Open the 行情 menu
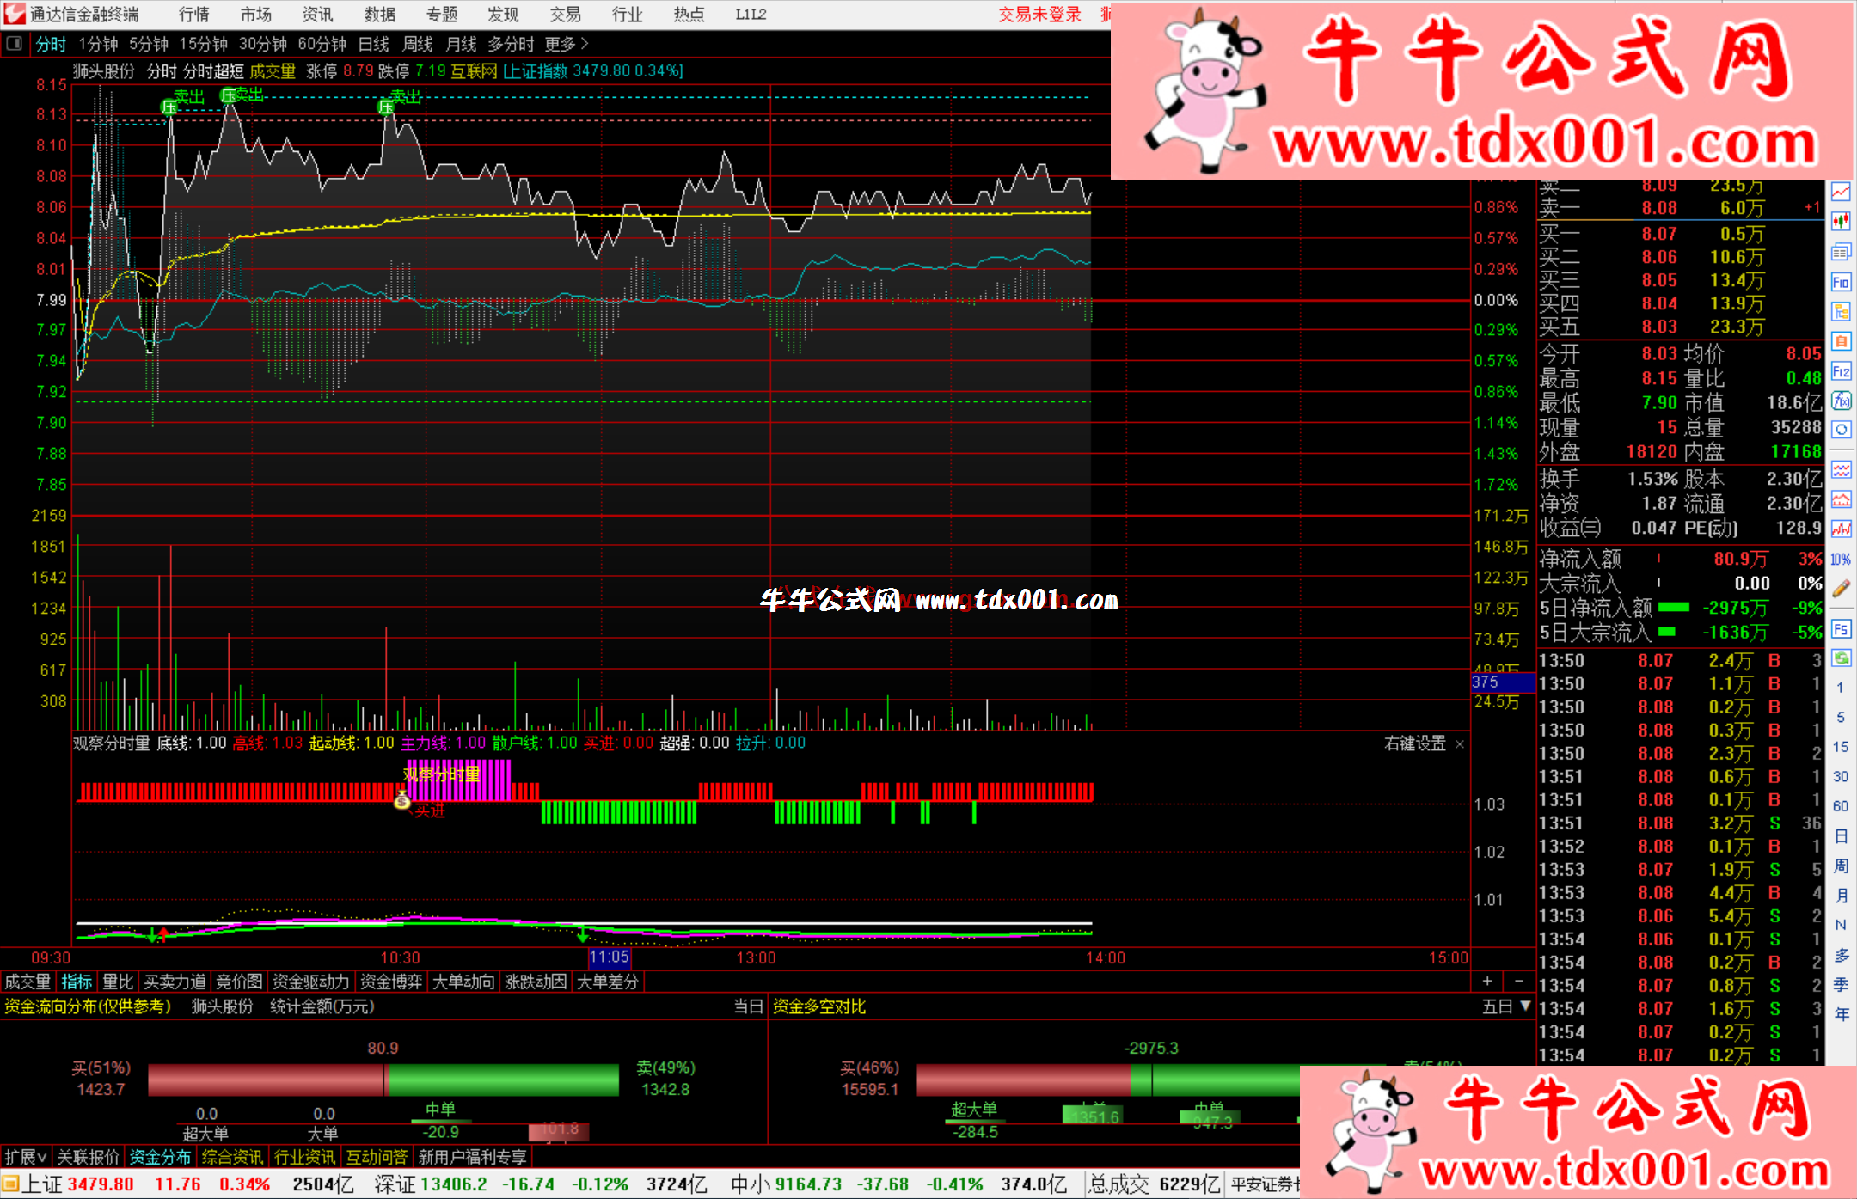Image resolution: width=1857 pixels, height=1199 pixels. tap(193, 15)
